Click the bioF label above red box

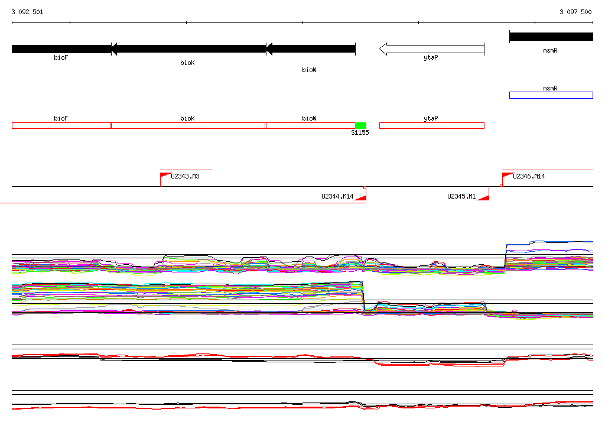point(61,118)
